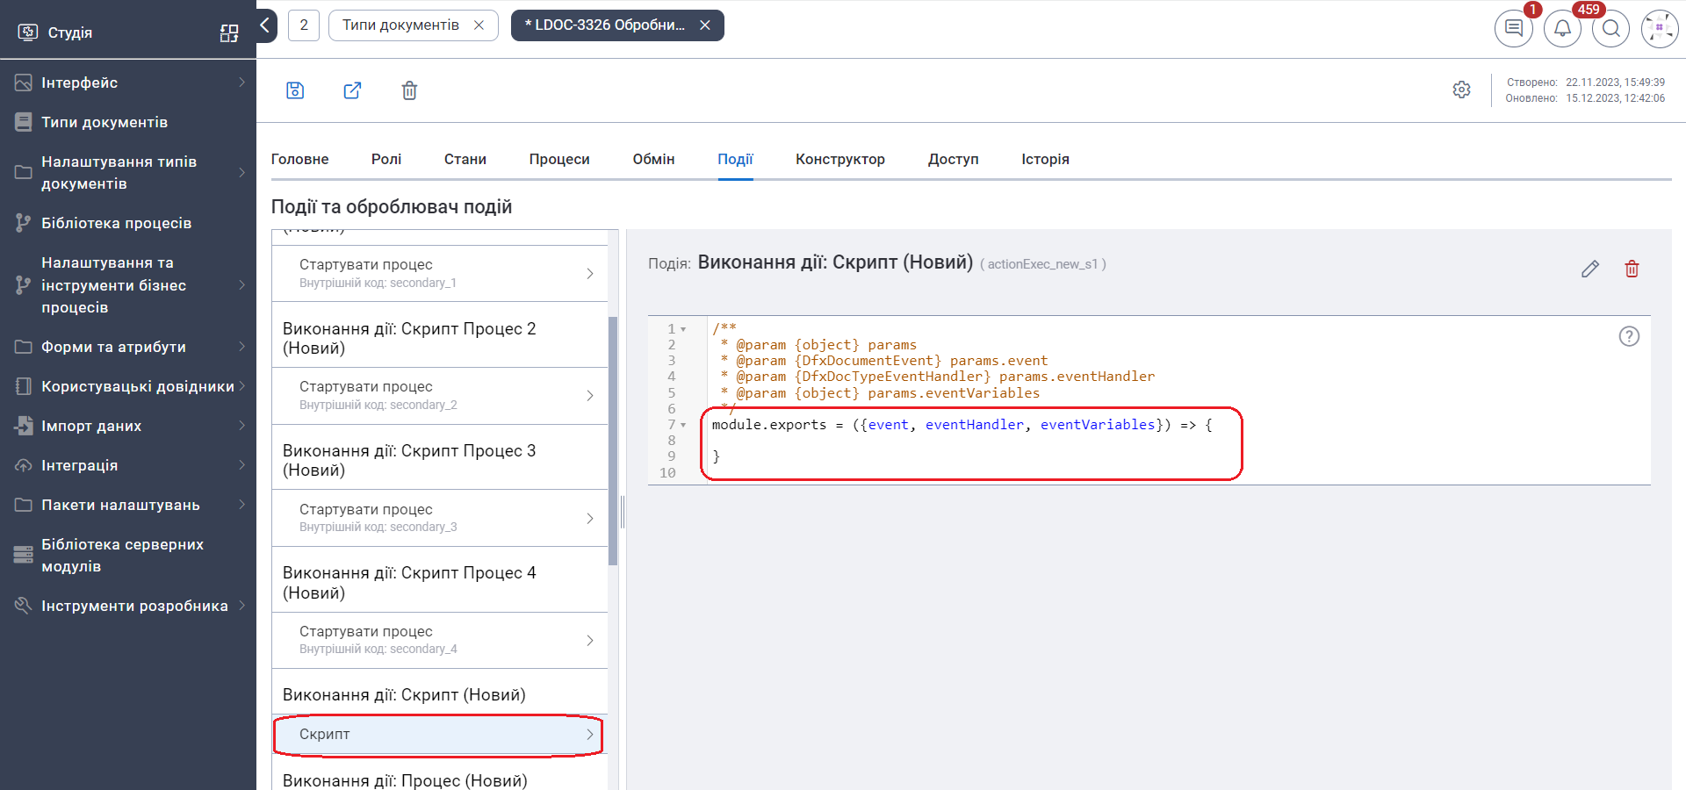
Task: Click the Пакети налаштувань folder icon
Action: (x=24, y=505)
